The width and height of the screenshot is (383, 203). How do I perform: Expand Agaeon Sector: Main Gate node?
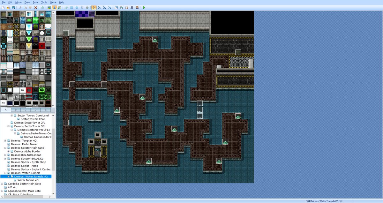pos(2,191)
